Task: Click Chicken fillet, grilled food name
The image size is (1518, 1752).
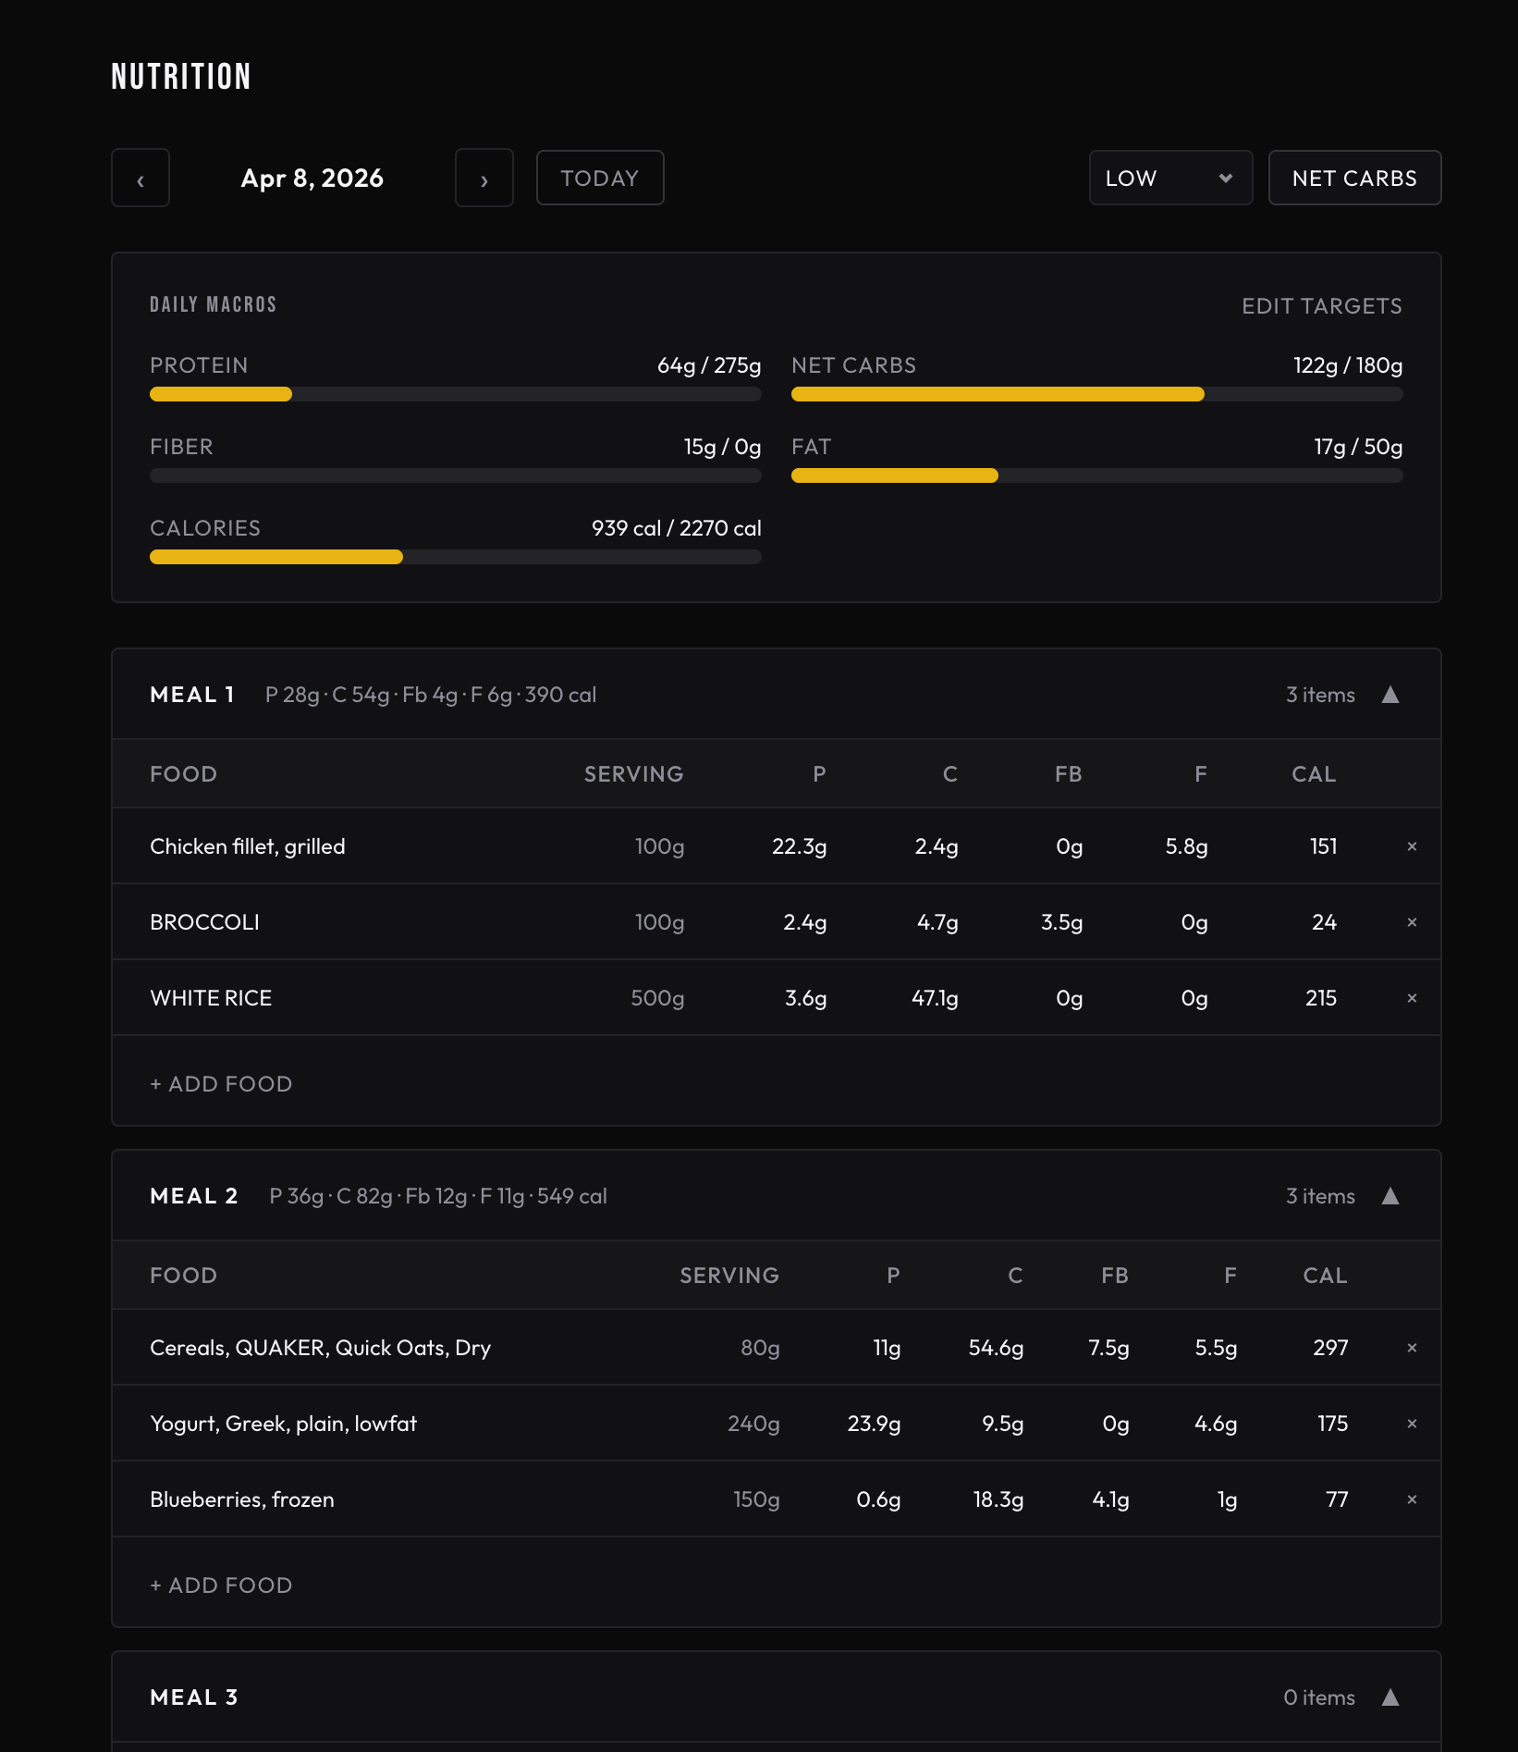Action: (x=248, y=846)
